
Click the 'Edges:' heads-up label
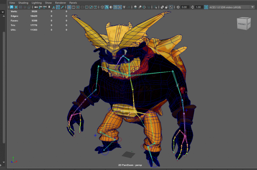(x=15, y=16)
